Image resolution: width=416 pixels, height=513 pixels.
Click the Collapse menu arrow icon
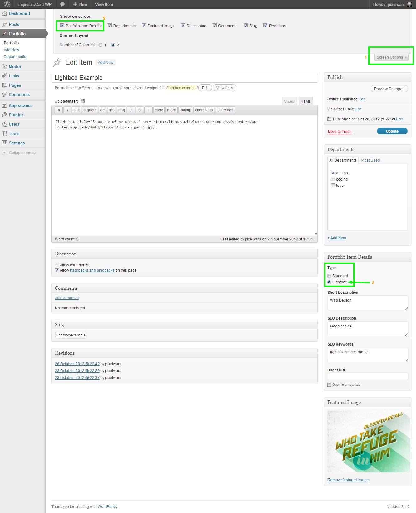click(x=4, y=152)
